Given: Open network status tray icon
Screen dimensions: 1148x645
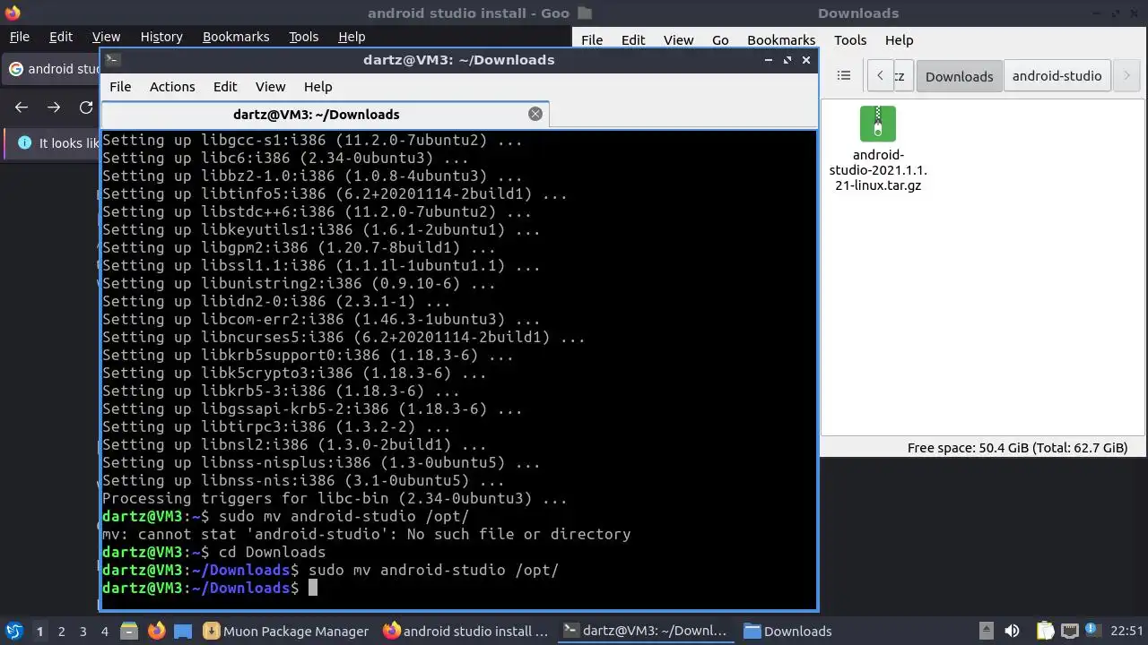Looking at the screenshot, I should 1069,631.
